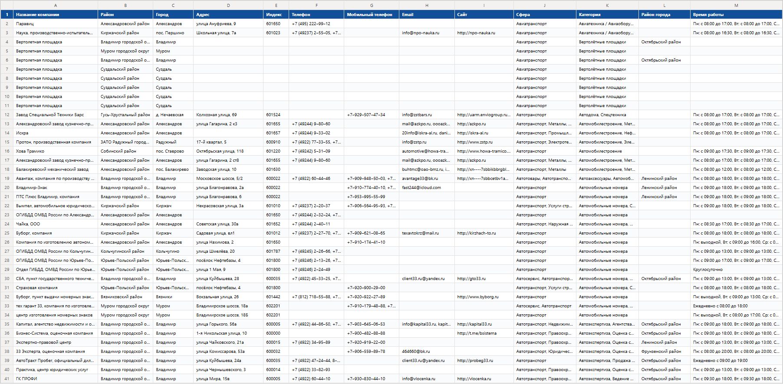Select the address 'Вокзальная улица, 26'
The width and height of the screenshot is (783, 391).
coord(228,297)
